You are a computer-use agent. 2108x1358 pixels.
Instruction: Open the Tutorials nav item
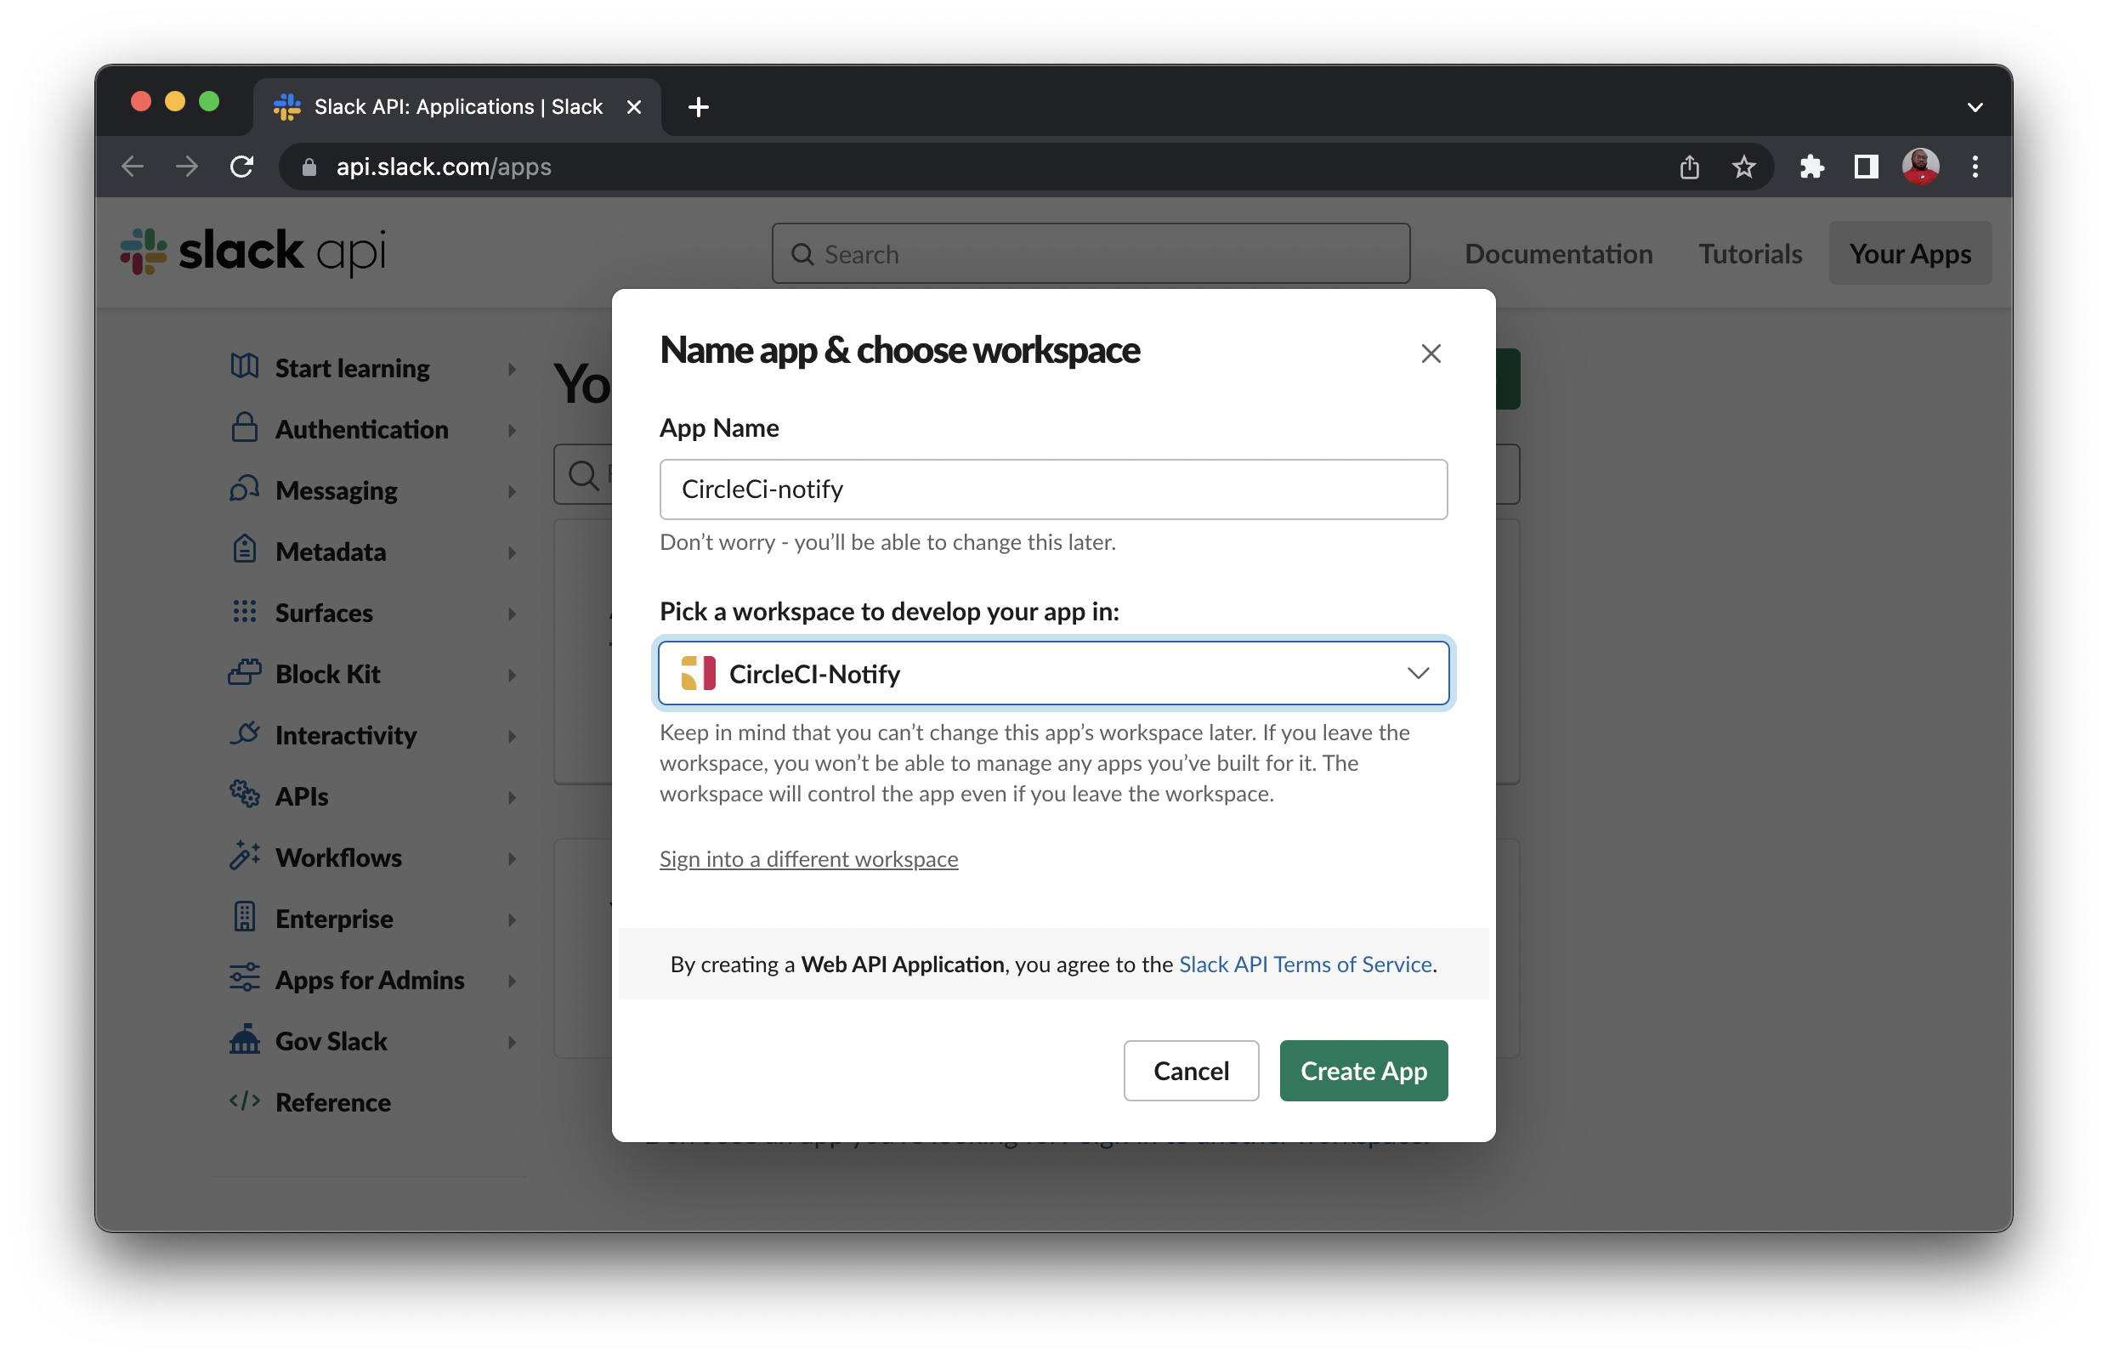pos(1750,254)
